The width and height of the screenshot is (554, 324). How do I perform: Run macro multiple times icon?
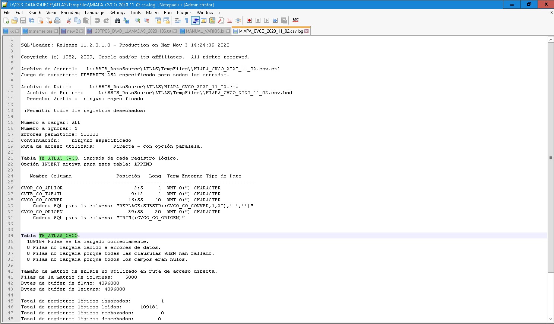(275, 20)
